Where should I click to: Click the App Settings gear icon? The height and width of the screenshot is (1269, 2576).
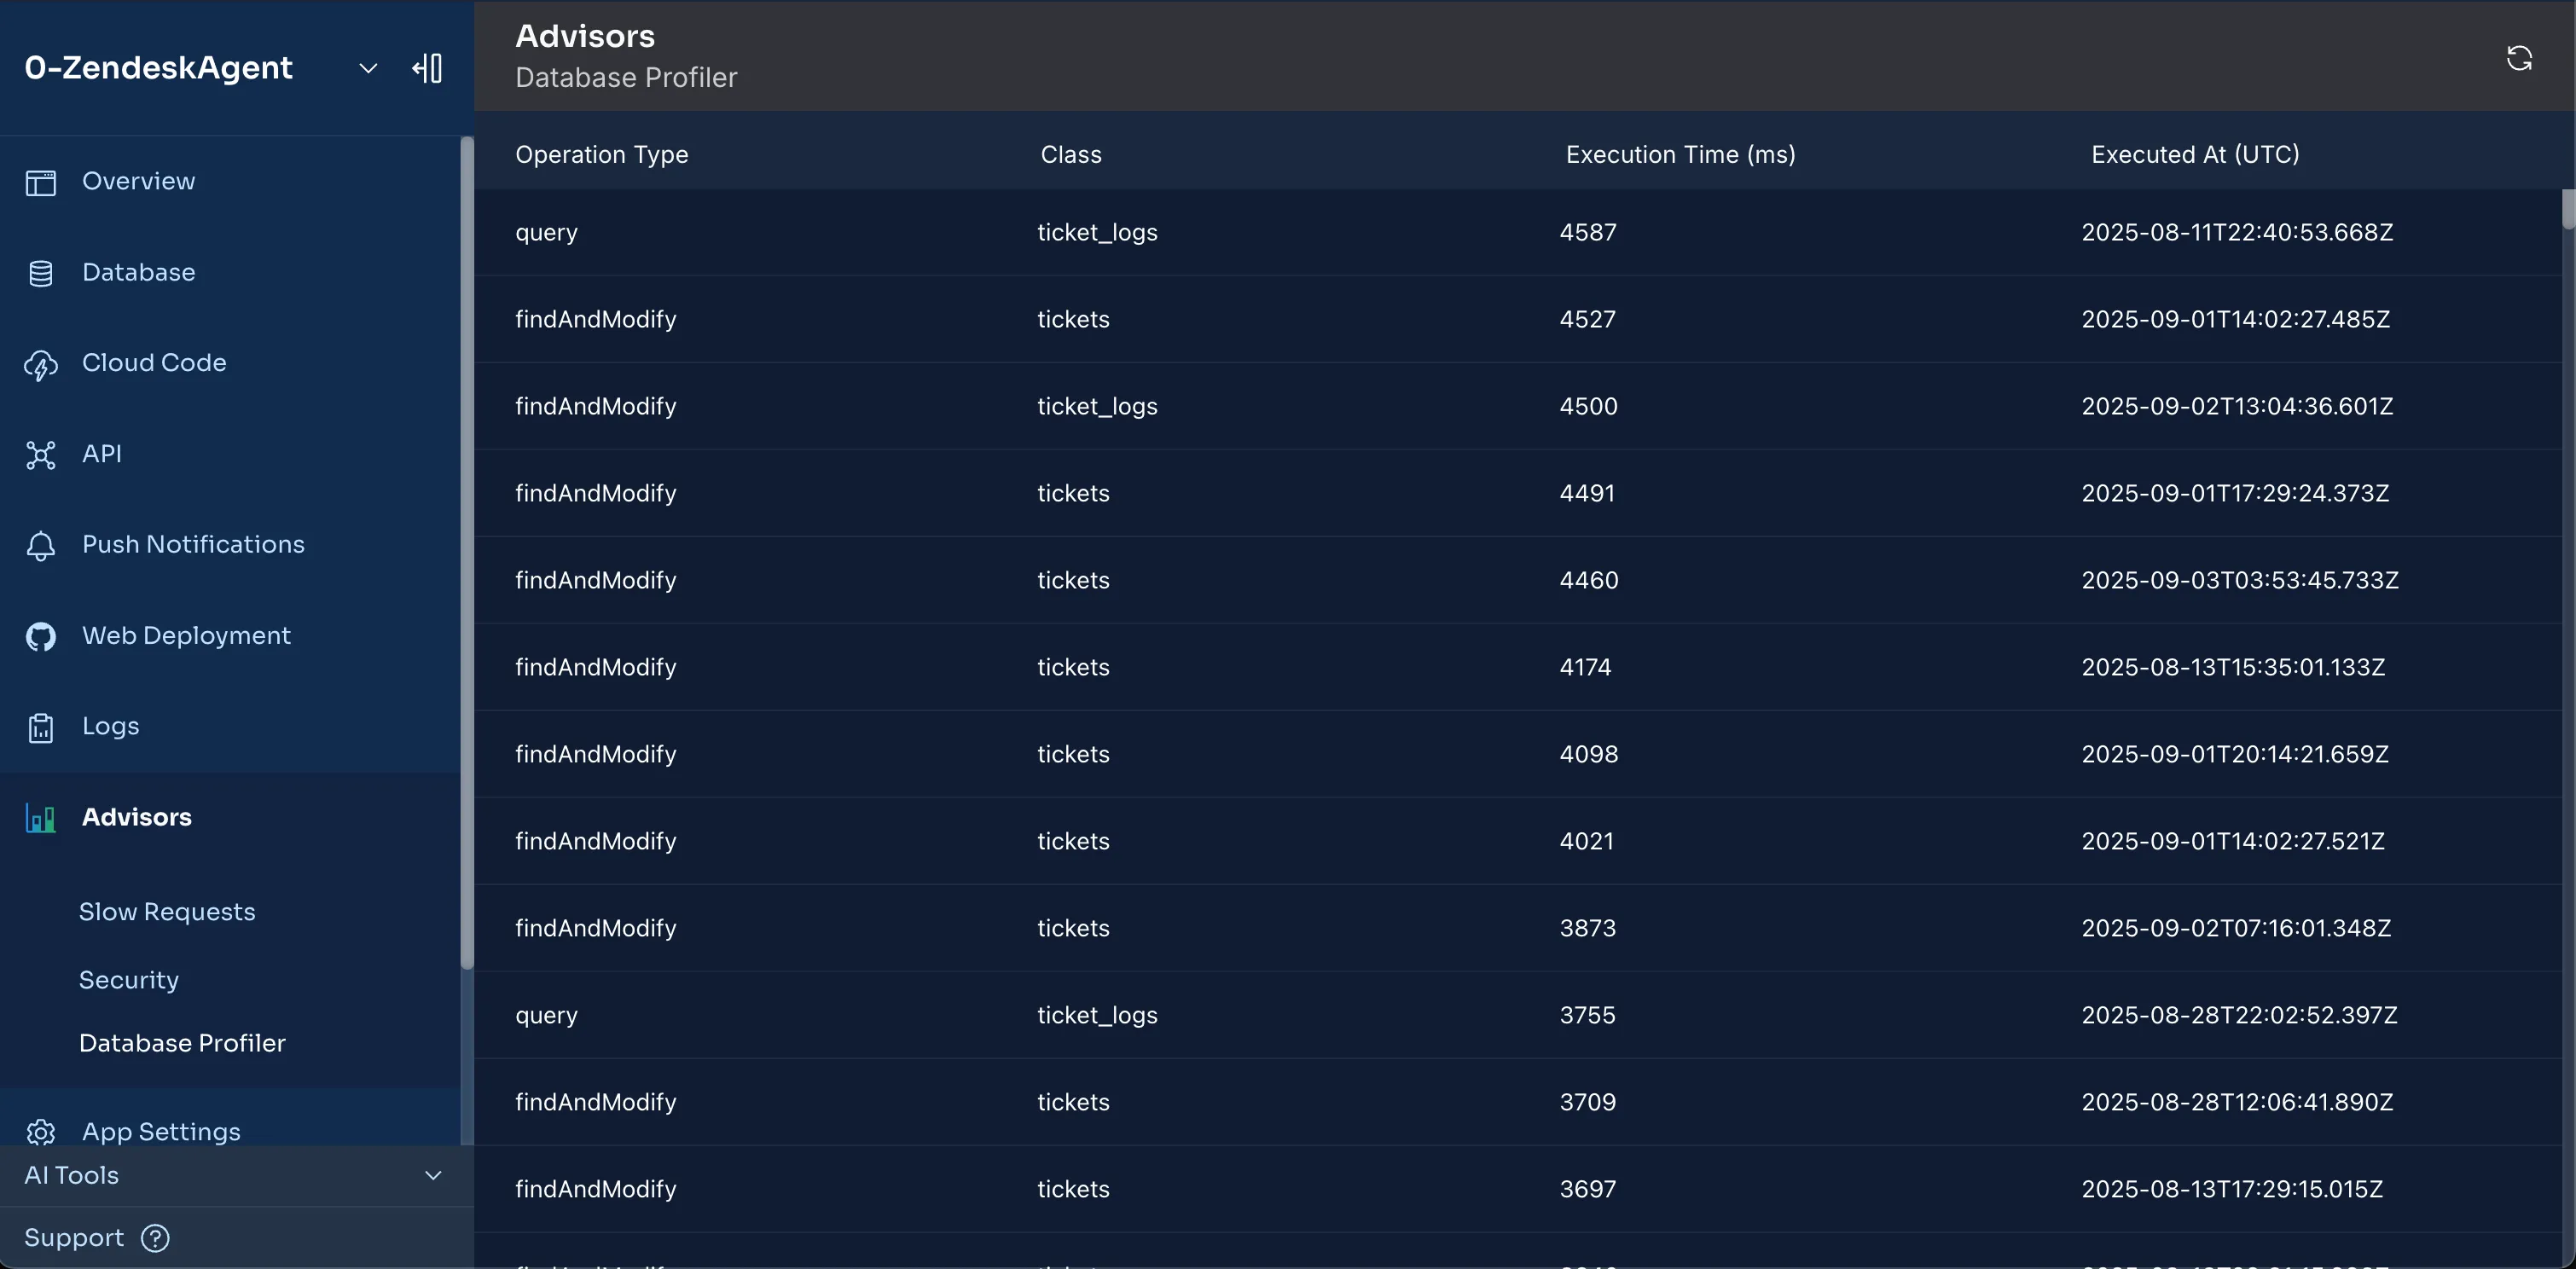(x=41, y=1132)
